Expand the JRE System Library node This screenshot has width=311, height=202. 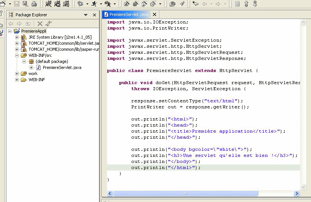point(17,37)
